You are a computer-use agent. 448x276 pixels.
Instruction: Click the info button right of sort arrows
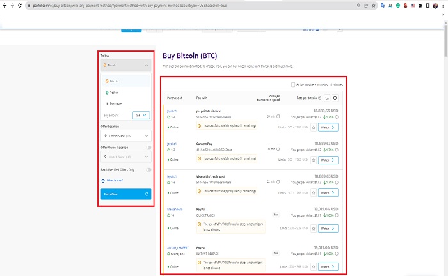tap(335, 98)
